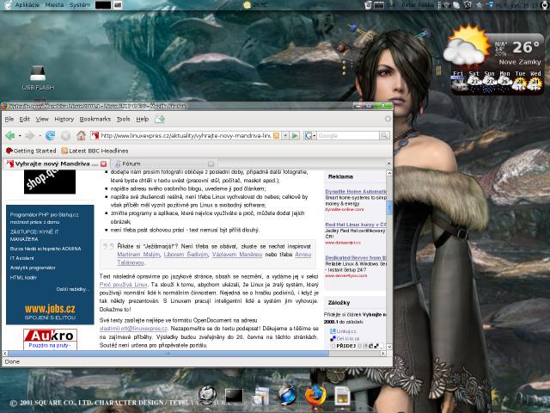Click the vlastimil.ott@linuxexpres.cz email link

click(133, 329)
